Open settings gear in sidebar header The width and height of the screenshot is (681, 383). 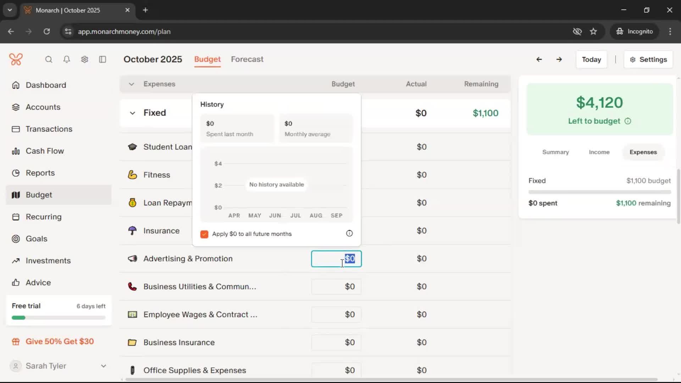[x=84, y=59]
